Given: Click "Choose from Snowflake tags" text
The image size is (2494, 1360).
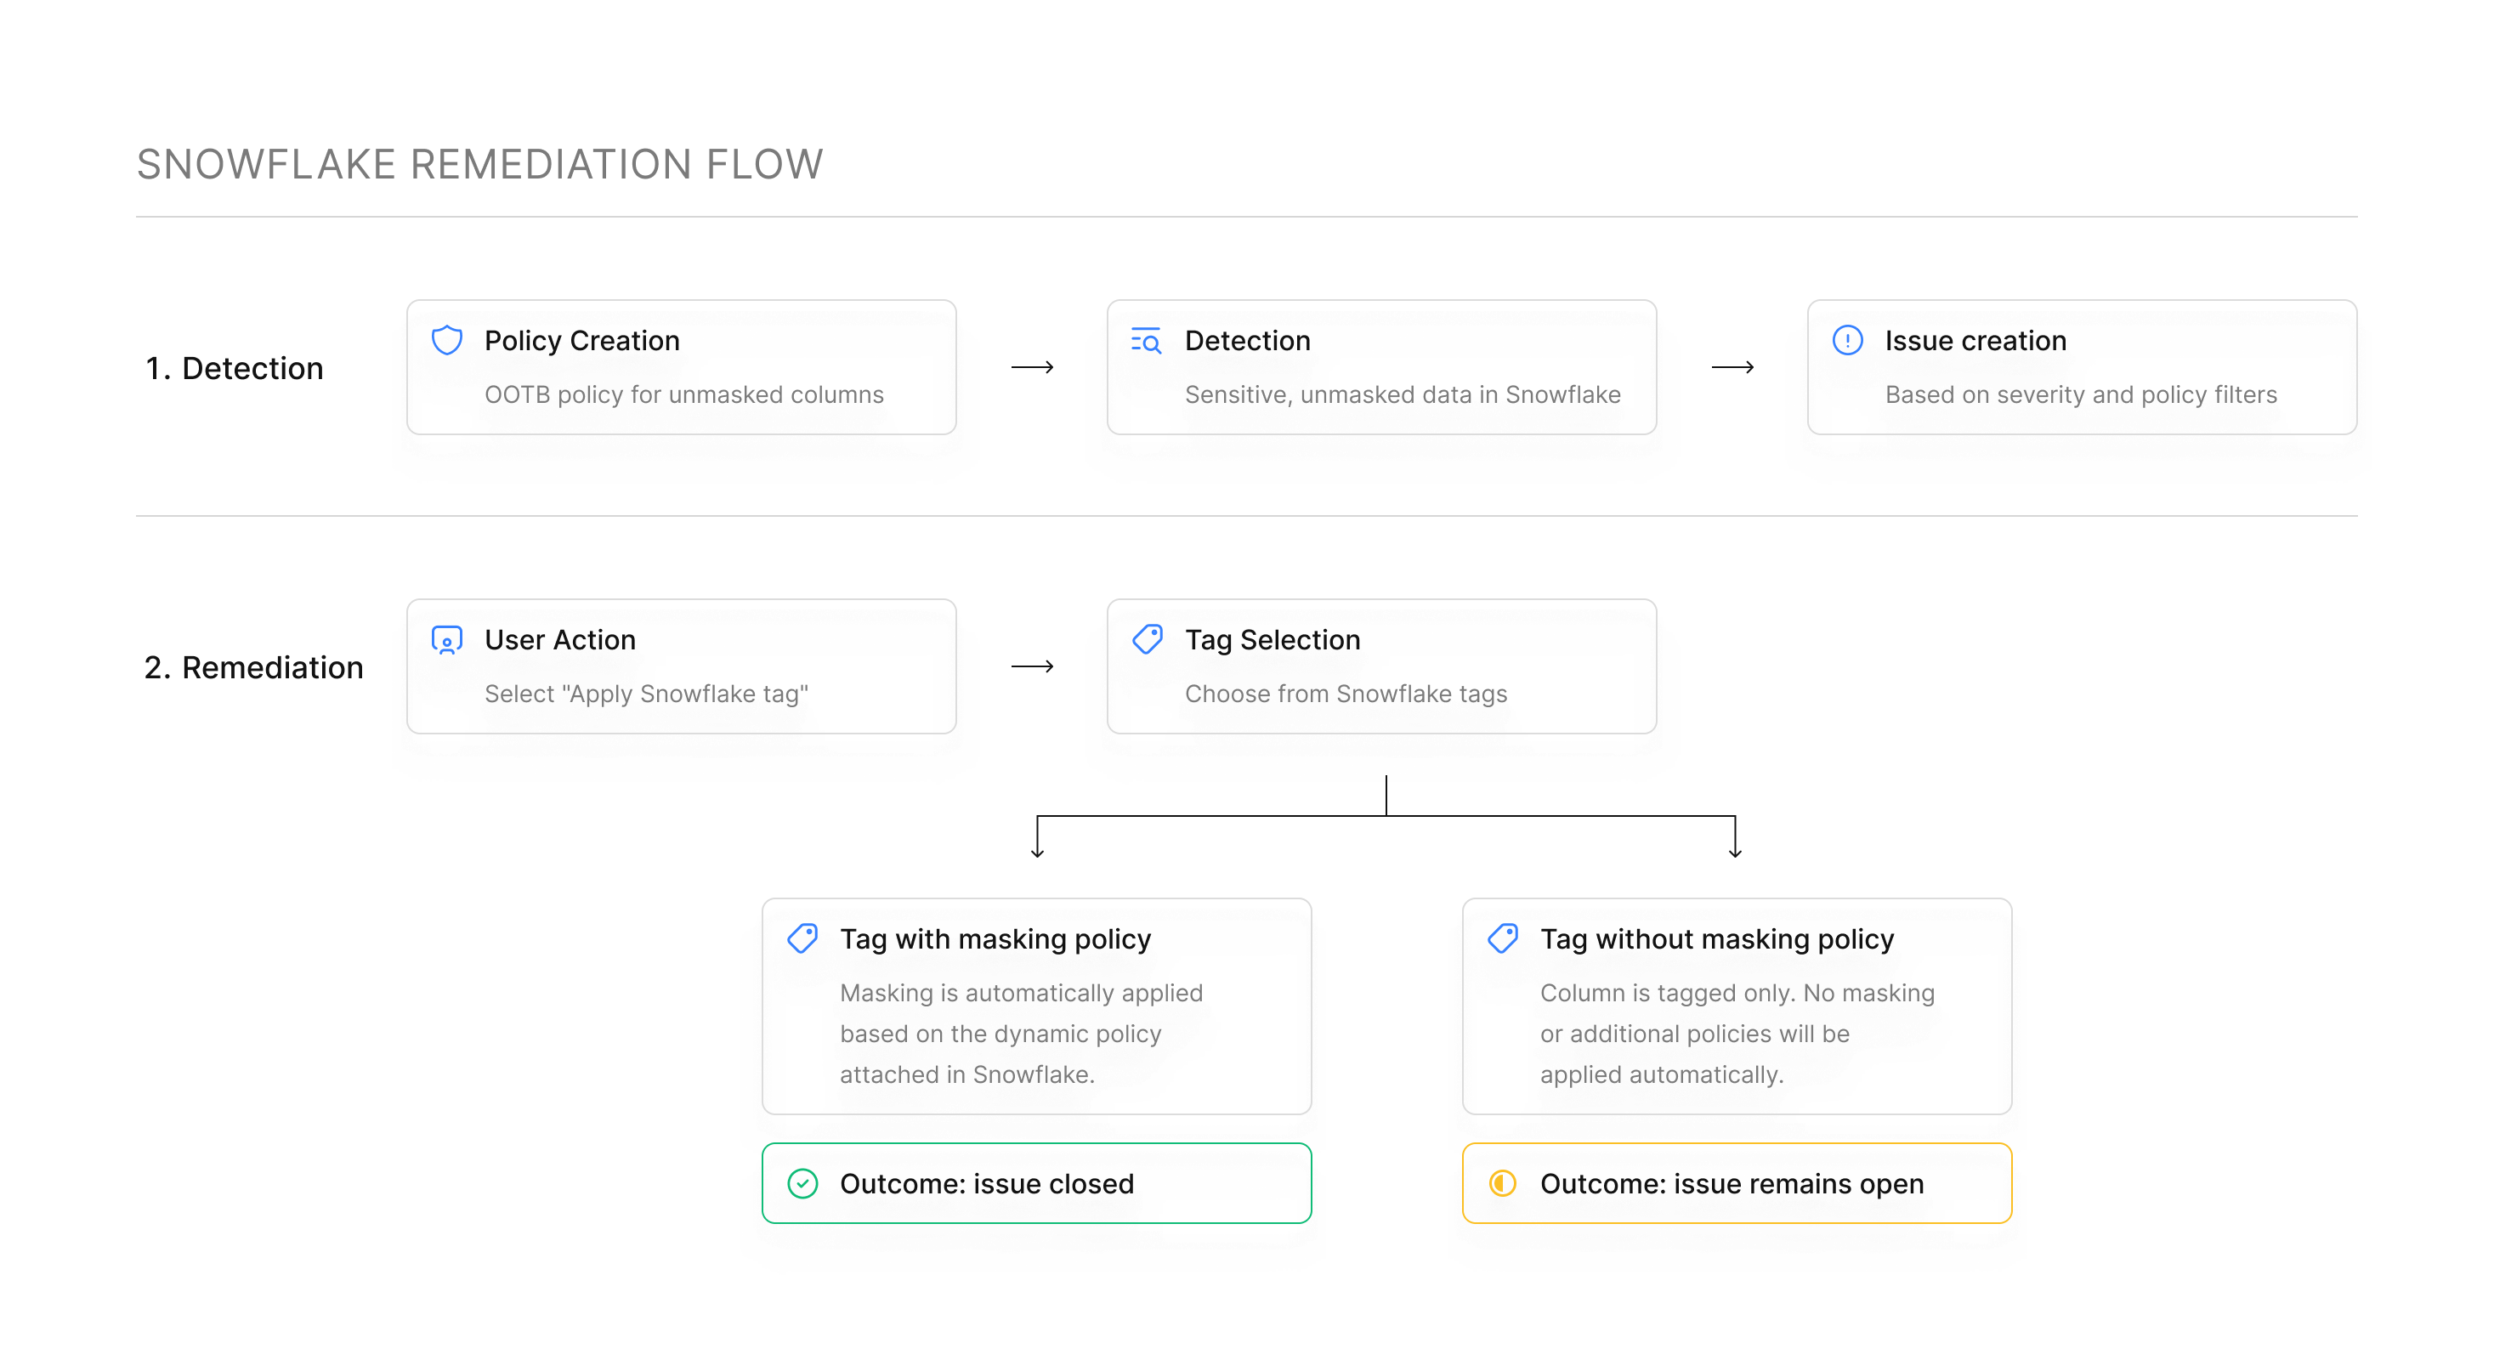Looking at the screenshot, I should click(x=1346, y=694).
